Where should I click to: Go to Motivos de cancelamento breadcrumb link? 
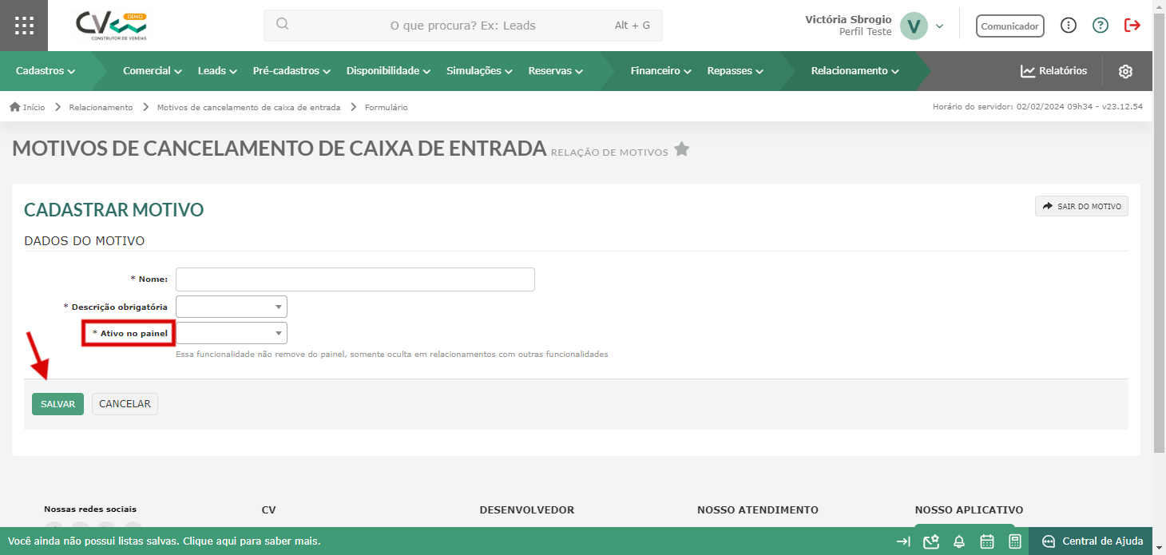pyautogui.click(x=248, y=107)
